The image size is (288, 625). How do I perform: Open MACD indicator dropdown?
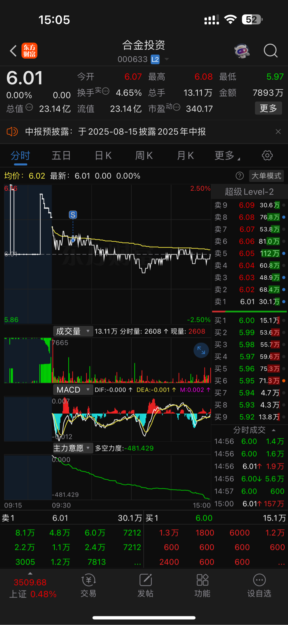point(72,390)
